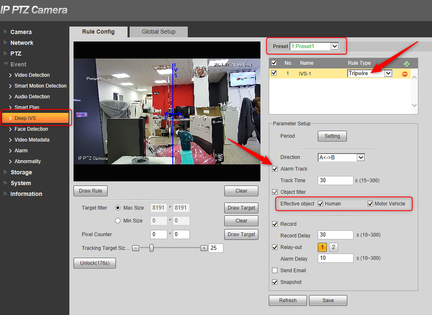Decrease Tracking Target Size with the minus icon
432x315 pixels.
135,248
